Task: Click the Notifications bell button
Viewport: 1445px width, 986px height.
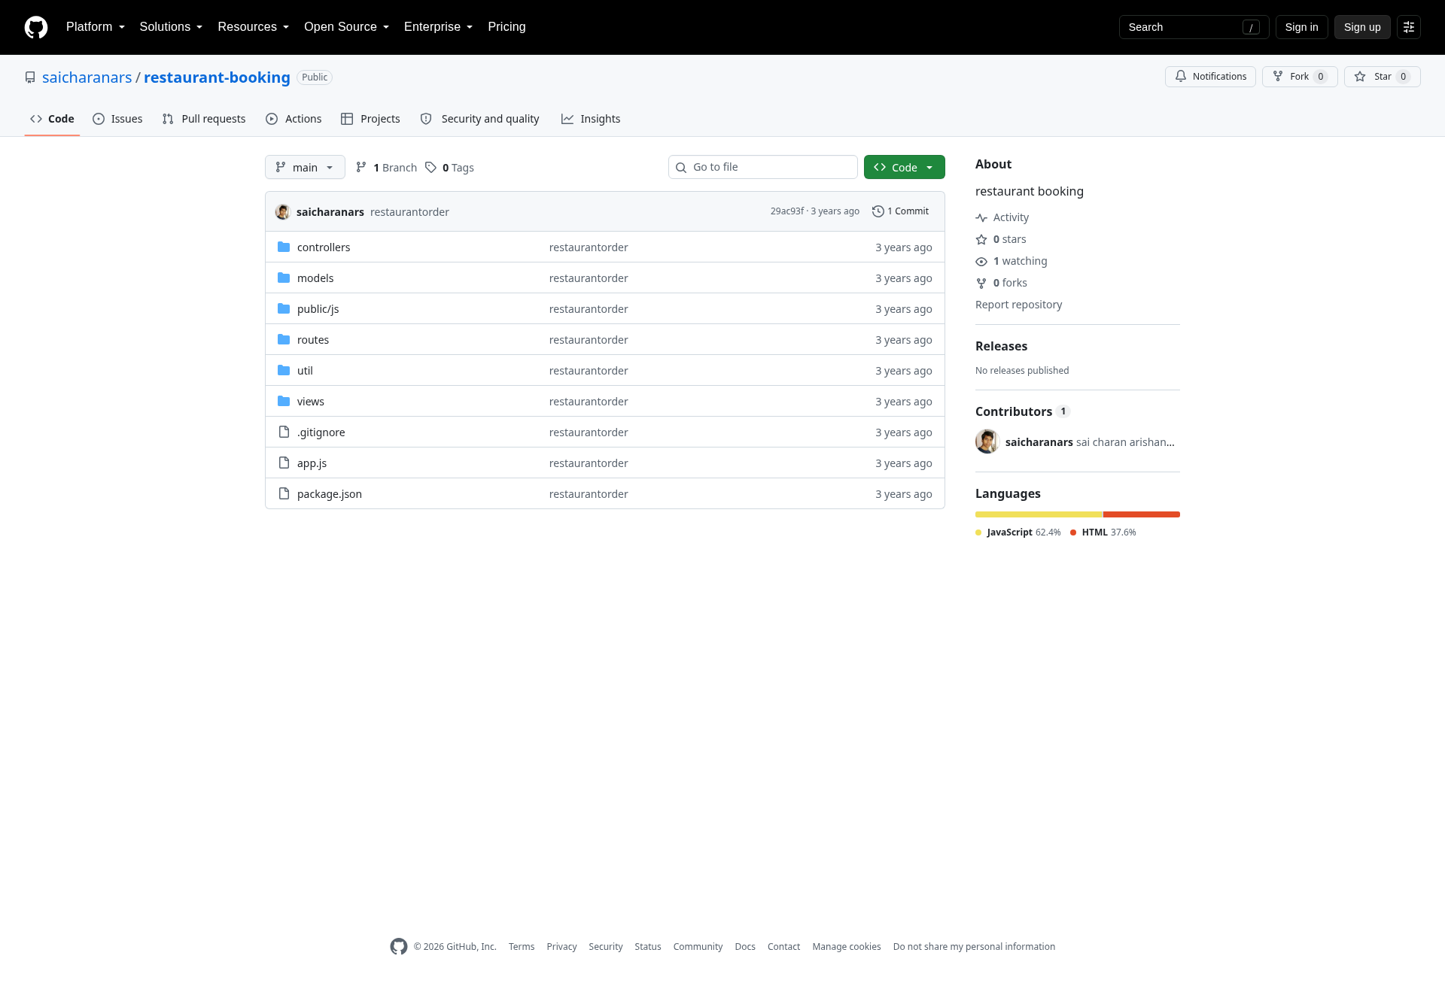Action: 1210,77
